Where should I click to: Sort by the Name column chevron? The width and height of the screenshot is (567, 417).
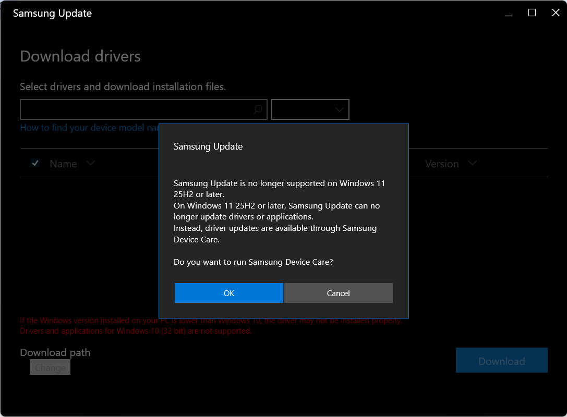coord(91,163)
